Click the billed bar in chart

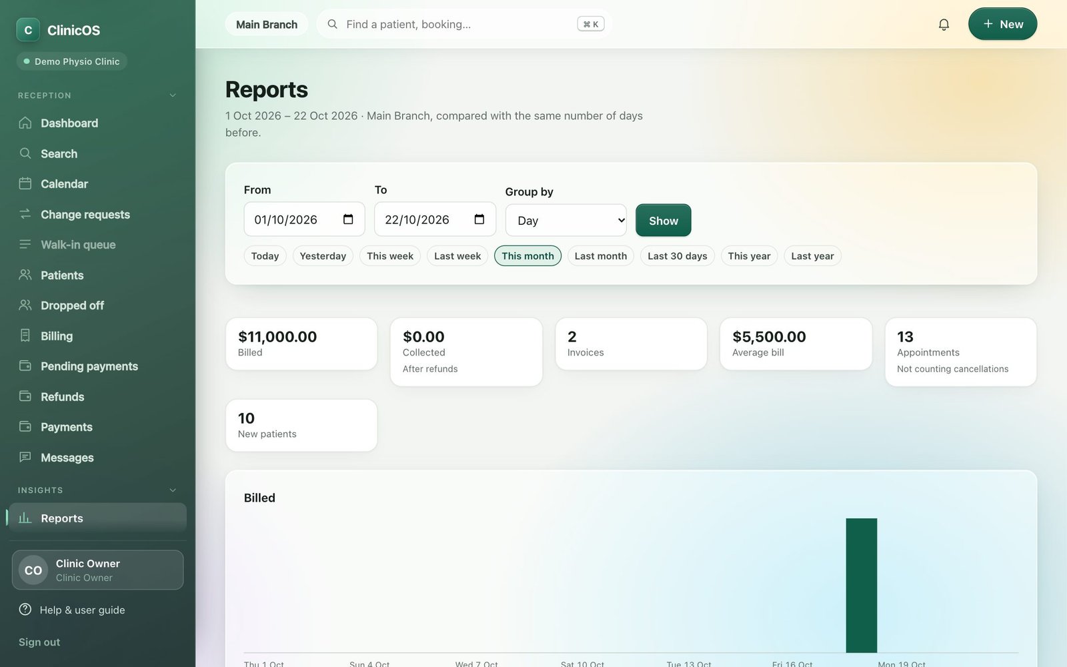[862, 585]
